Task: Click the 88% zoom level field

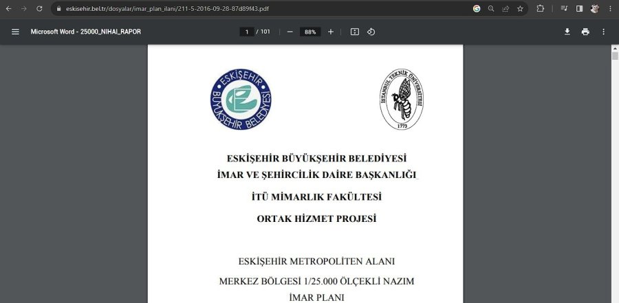Action: pyautogui.click(x=310, y=32)
